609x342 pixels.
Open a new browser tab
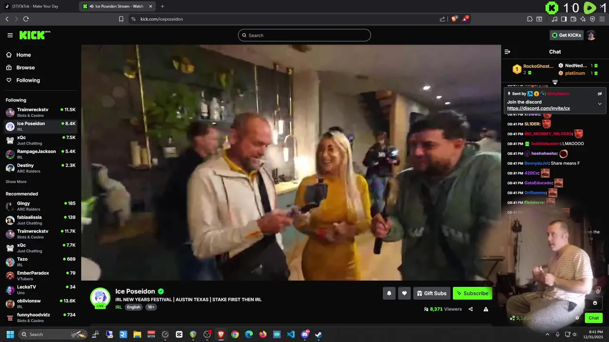tap(162, 6)
